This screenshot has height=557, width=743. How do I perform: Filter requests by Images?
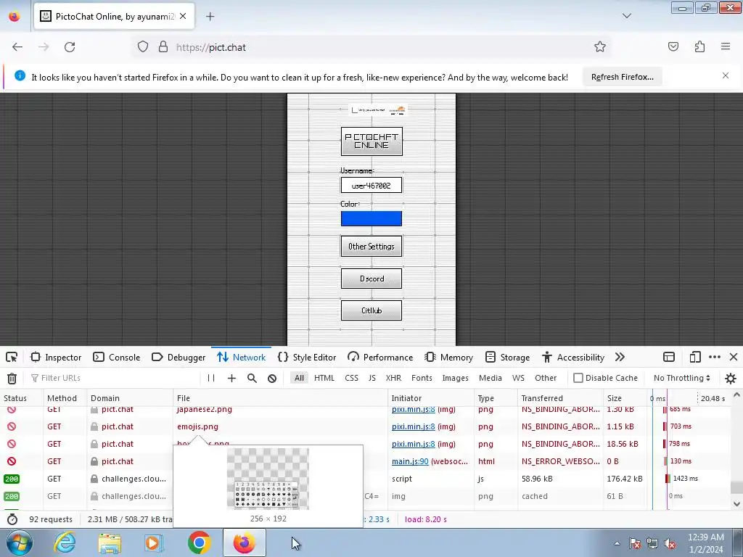[x=456, y=378]
